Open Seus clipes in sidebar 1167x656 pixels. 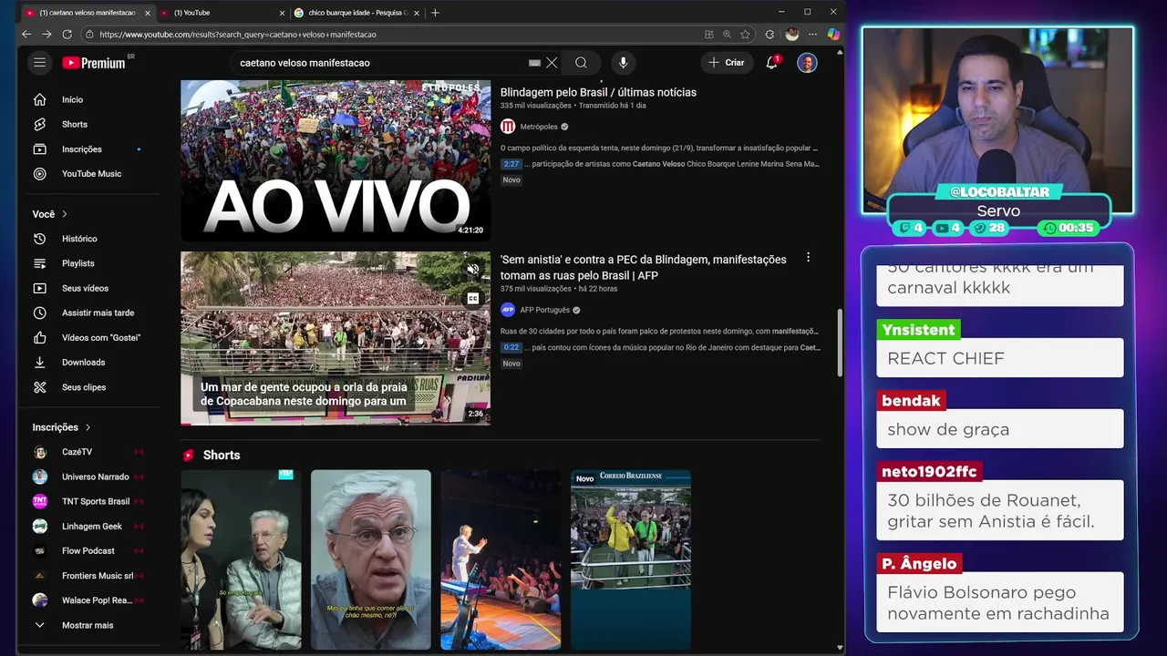tap(83, 386)
